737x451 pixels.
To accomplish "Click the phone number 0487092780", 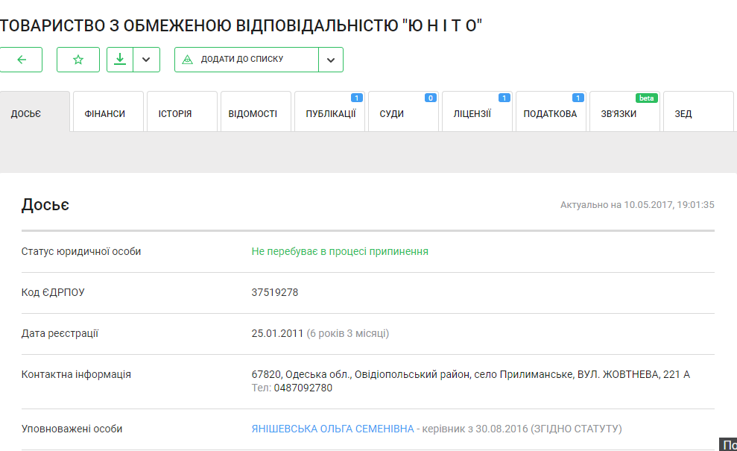I will coord(303,388).
